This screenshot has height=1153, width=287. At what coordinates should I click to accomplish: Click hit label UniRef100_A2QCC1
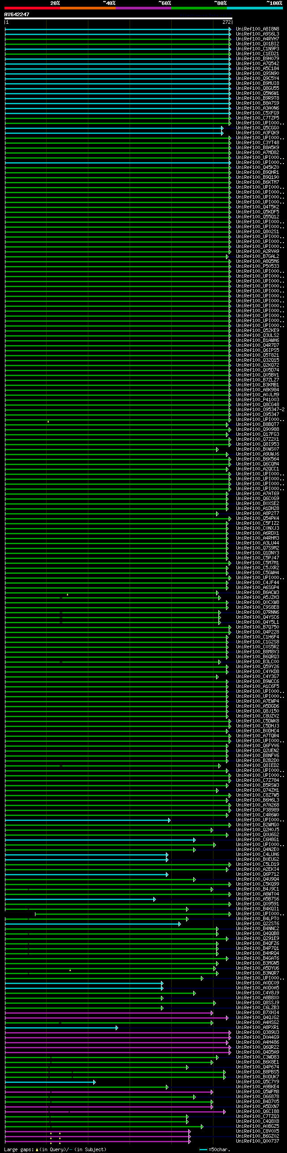257,469
